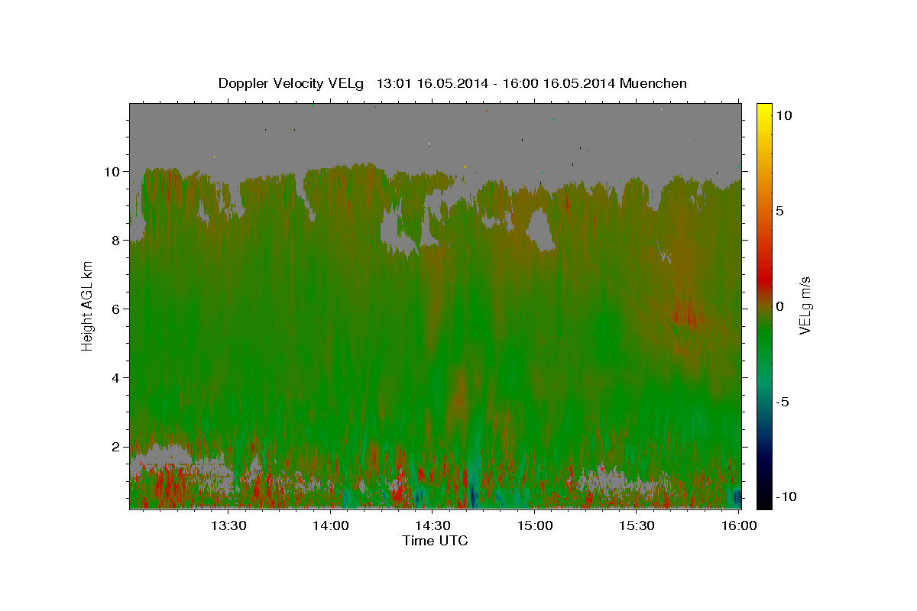Click the height axis label 10
Screen dimensions: 917x611
[x=113, y=172]
